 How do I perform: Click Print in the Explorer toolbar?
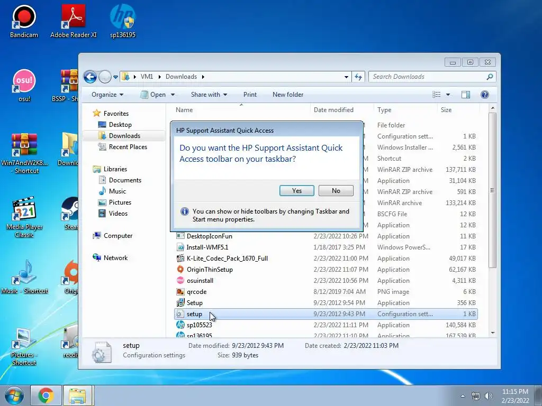pos(250,95)
